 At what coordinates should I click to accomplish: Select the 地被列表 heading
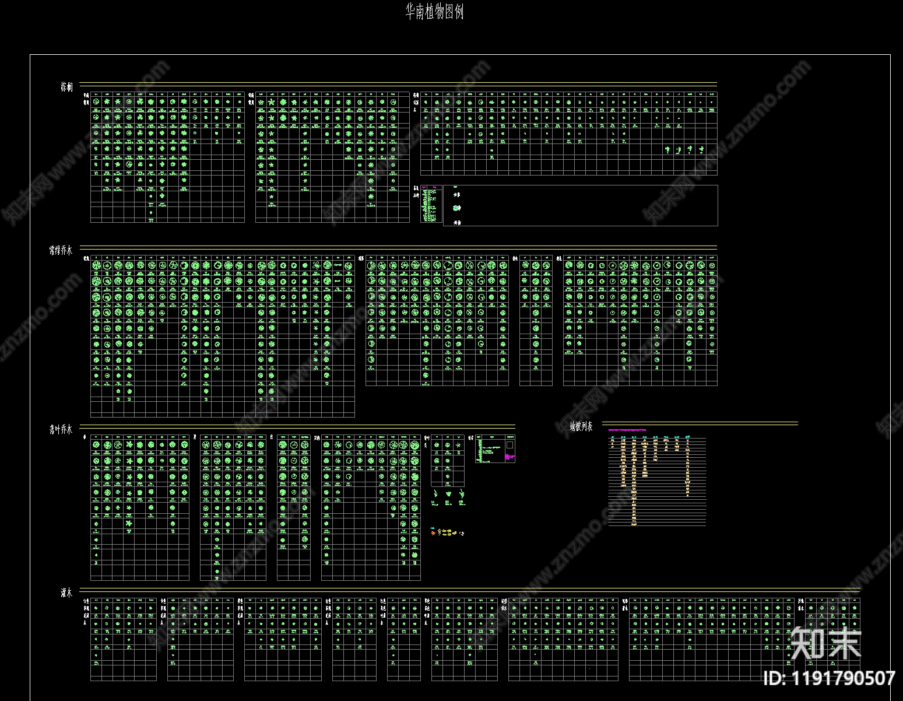(582, 427)
